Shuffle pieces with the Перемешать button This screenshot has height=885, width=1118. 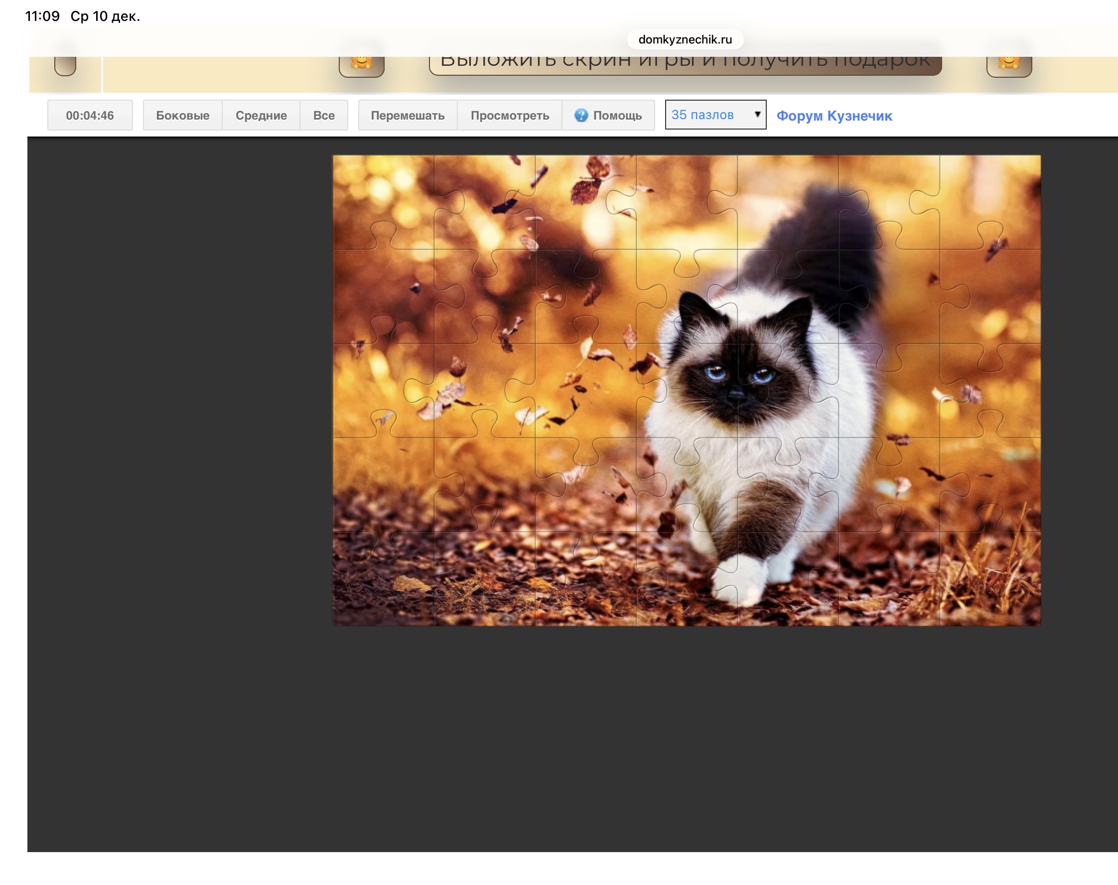pos(408,115)
